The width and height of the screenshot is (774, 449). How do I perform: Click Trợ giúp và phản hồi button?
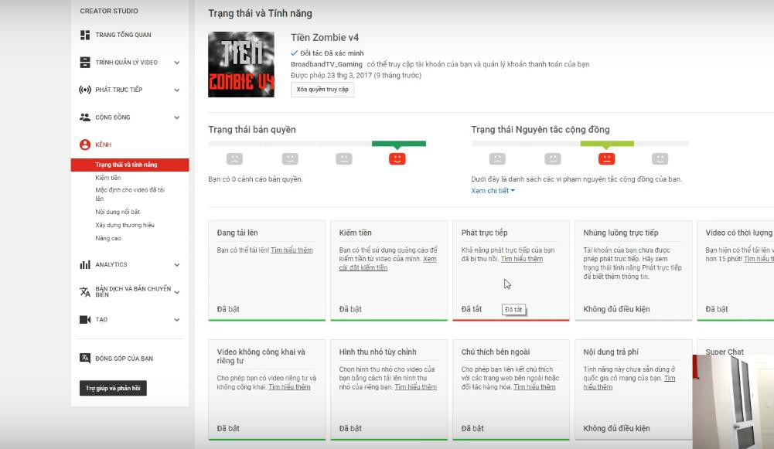pos(113,388)
